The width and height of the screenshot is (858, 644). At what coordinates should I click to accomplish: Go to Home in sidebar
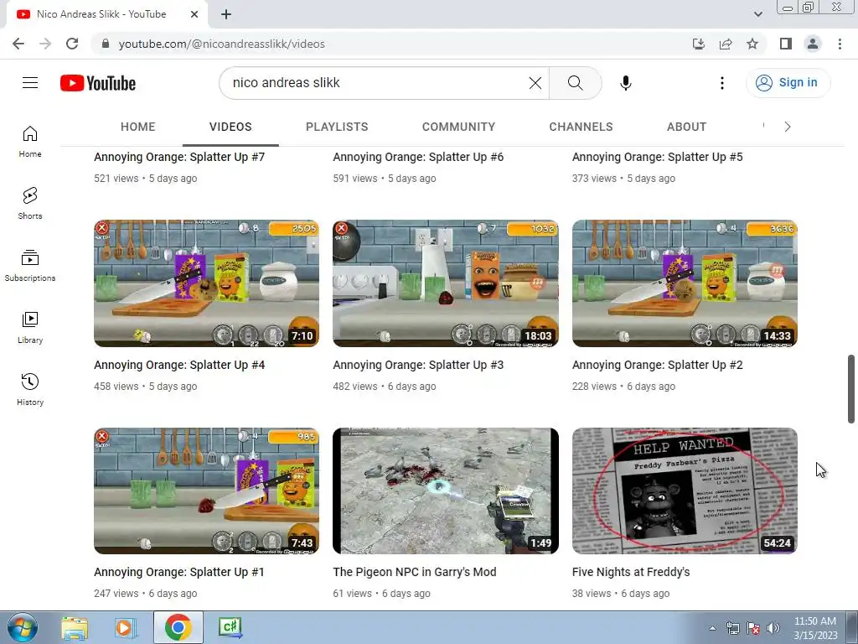pos(30,141)
